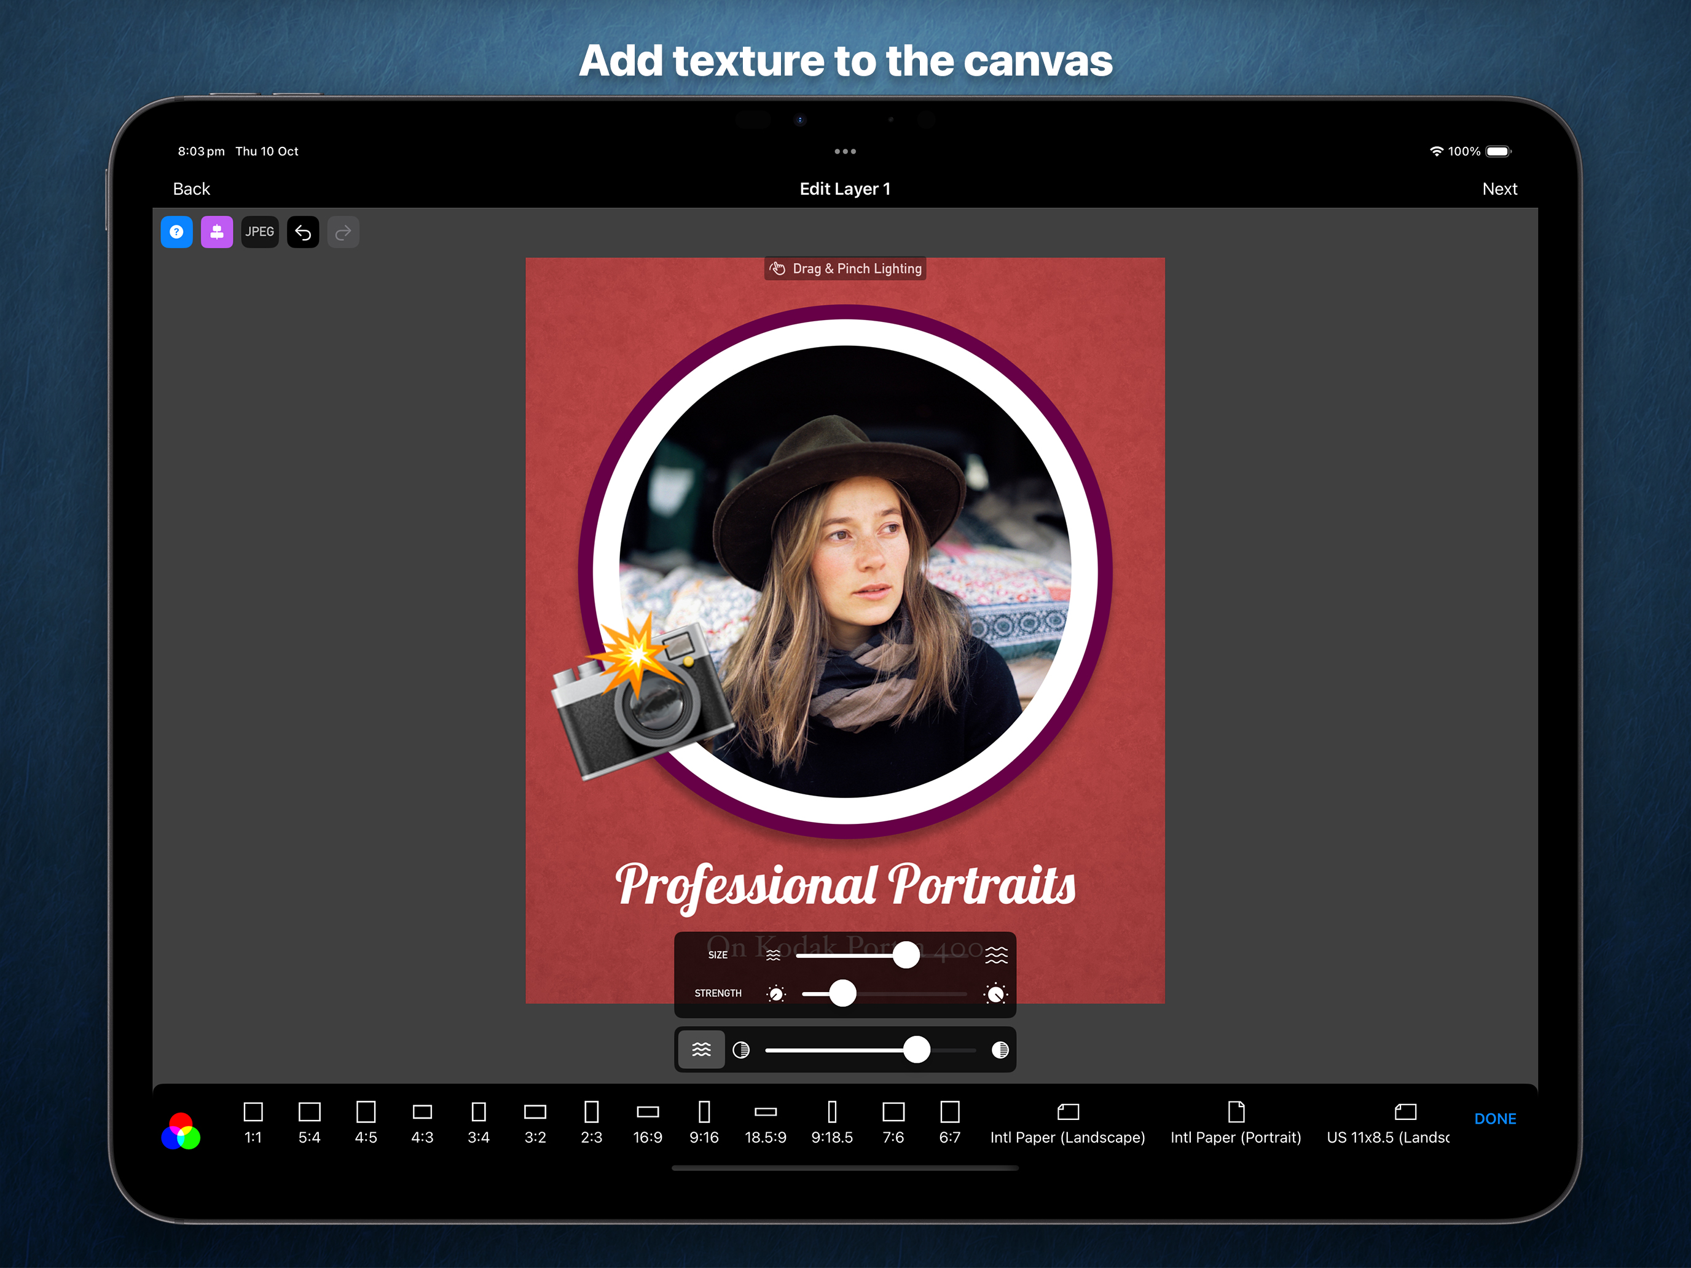Click the SIZE slider knob

906,954
